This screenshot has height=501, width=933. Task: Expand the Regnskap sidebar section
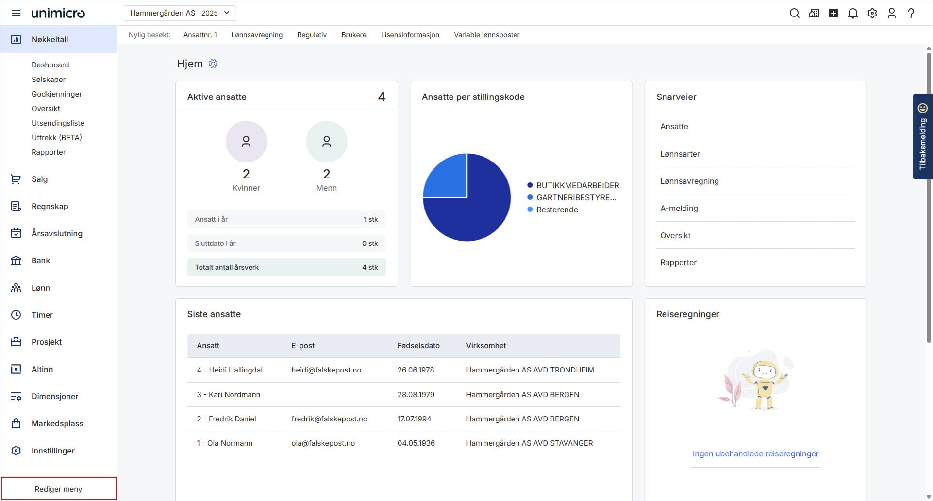click(x=50, y=206)
